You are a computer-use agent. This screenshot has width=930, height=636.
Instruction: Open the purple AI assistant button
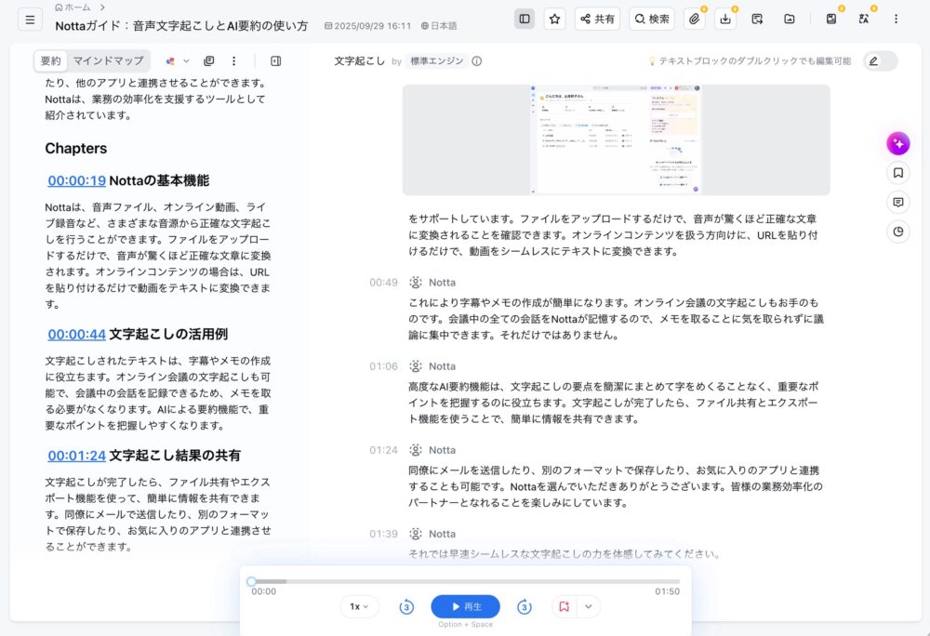897,143
